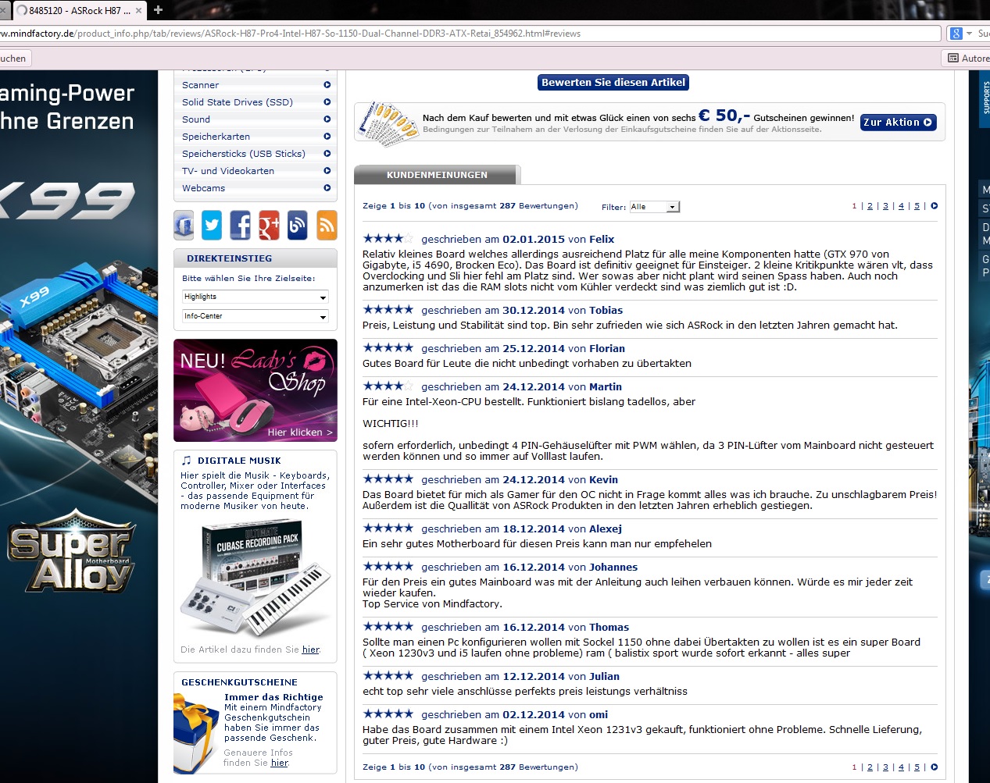Click the gift voucher box image
The image size is (990, 783).
click(x=195, y=732)
